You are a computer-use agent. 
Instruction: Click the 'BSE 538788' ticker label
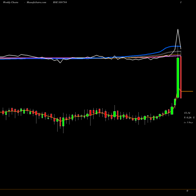pos(60,2)
